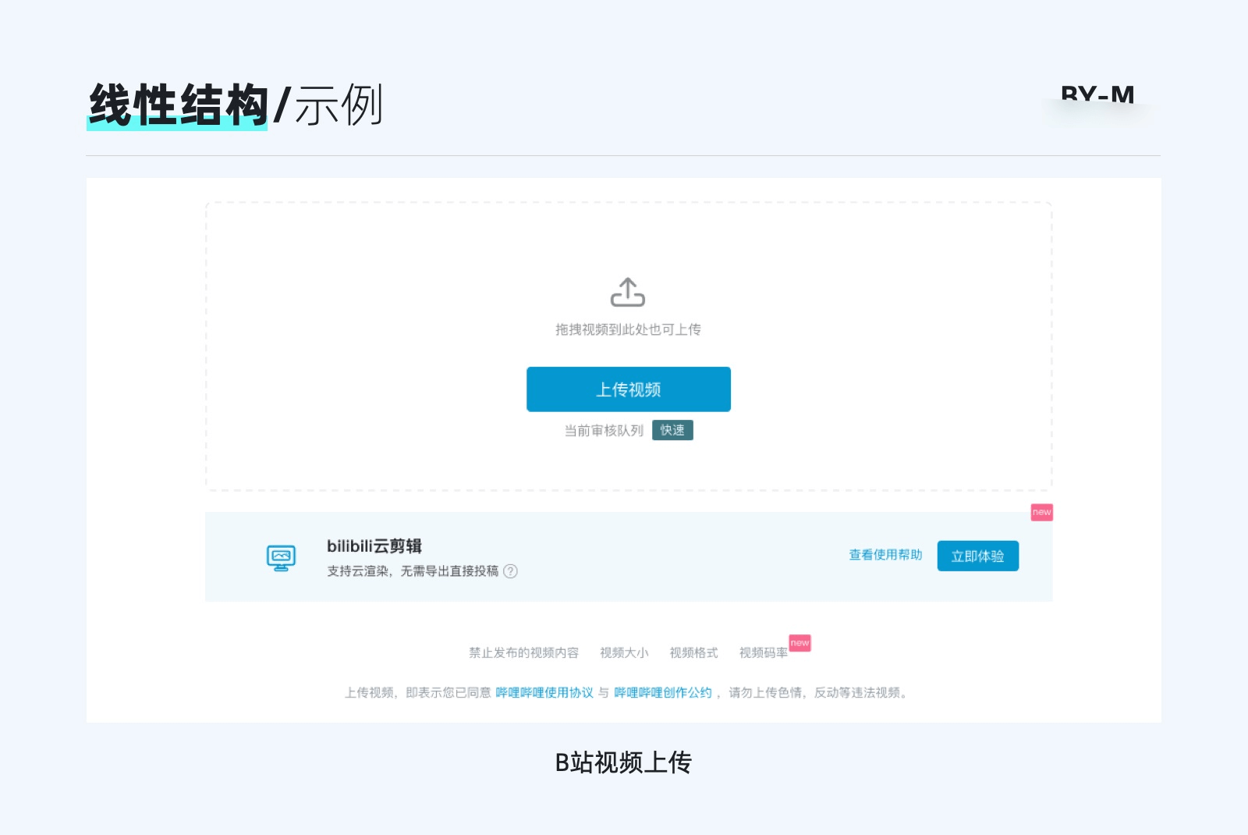
Task: Open the 哔哩哔哩创作公约 link
Action: (x=663, y=692)
